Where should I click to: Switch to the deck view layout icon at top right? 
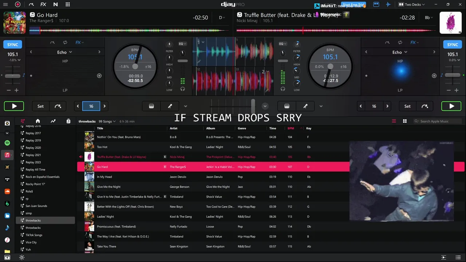[x=376, y=4]
